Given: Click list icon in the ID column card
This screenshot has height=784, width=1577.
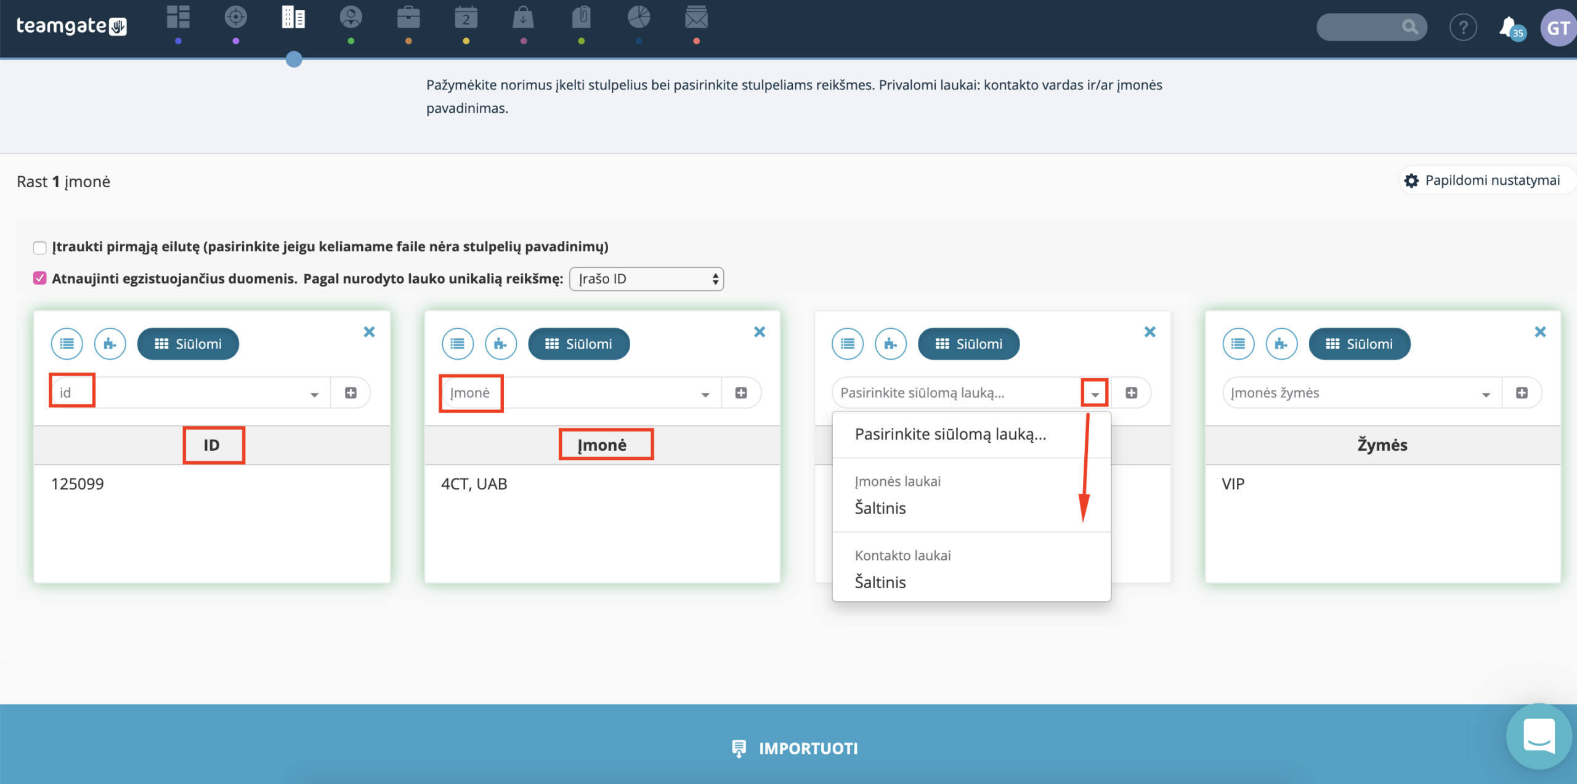Looking at the screenshot, I should (67, 344).
